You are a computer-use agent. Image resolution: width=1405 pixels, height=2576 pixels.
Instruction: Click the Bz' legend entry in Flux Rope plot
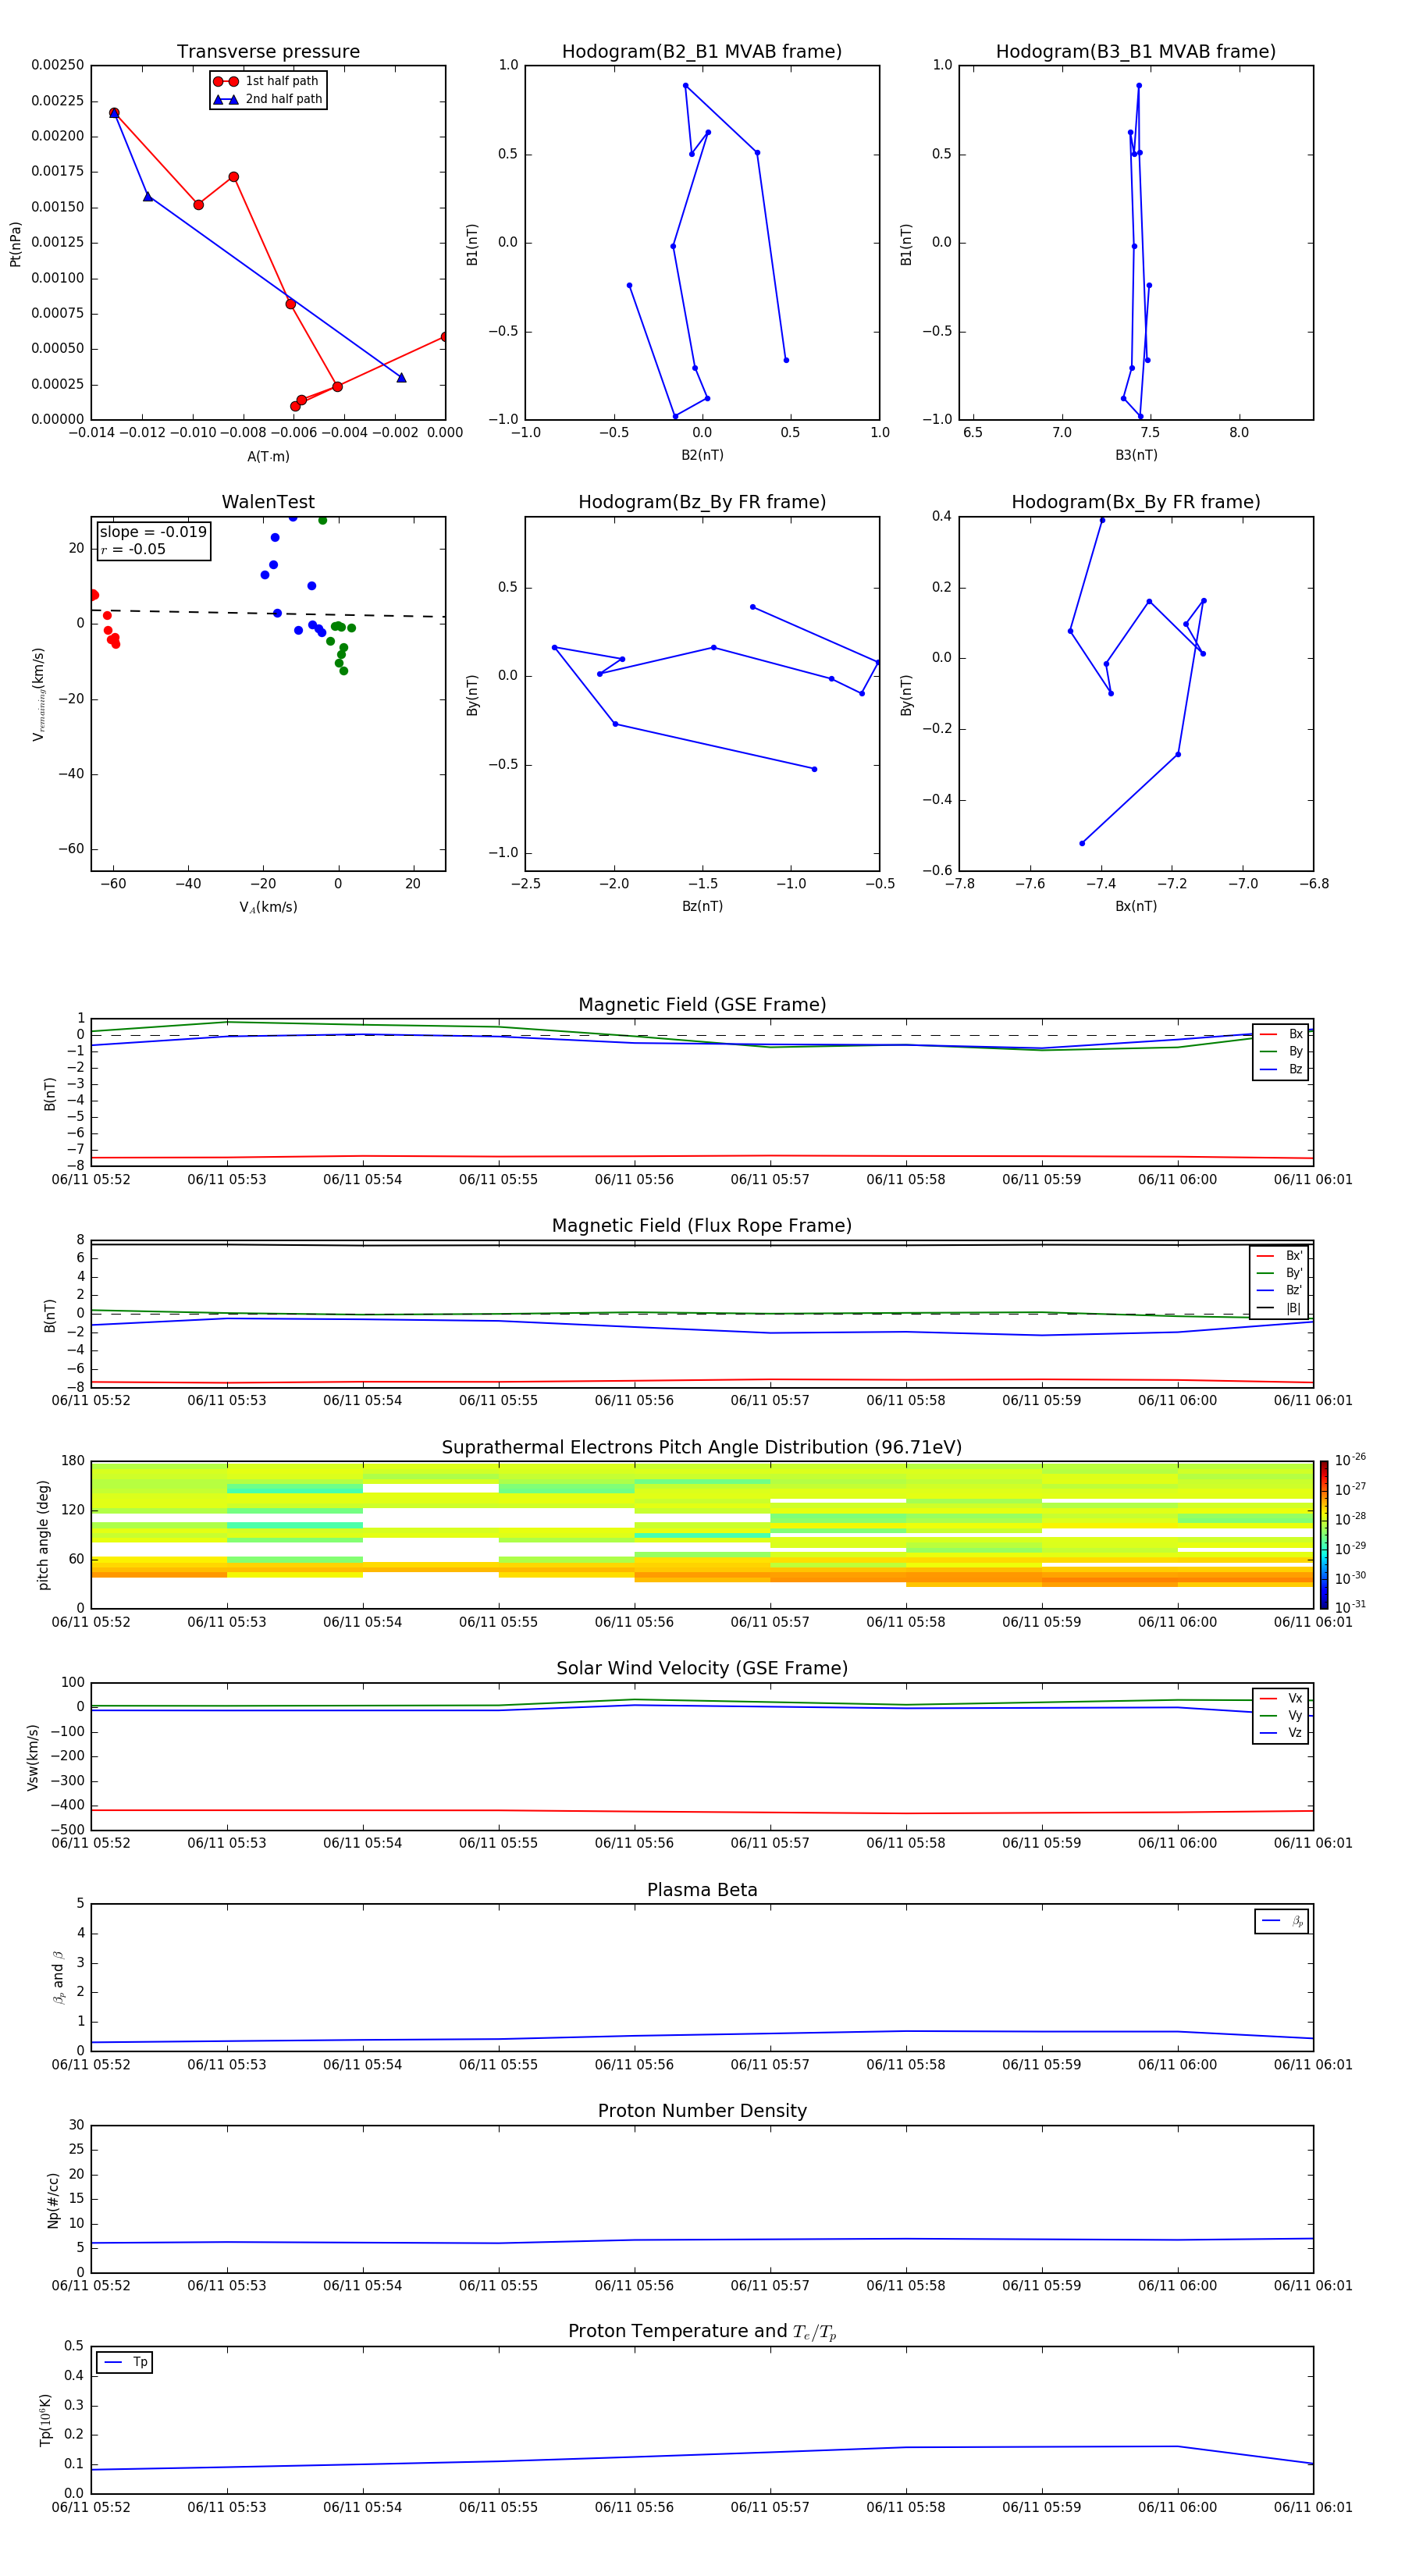[x=1279, y=1290]
